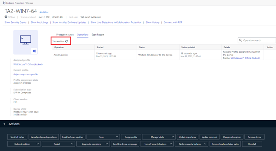The width and height of the screenshot is (276, 151).
Task: Click Update importance button
Action: click(188, 137)
